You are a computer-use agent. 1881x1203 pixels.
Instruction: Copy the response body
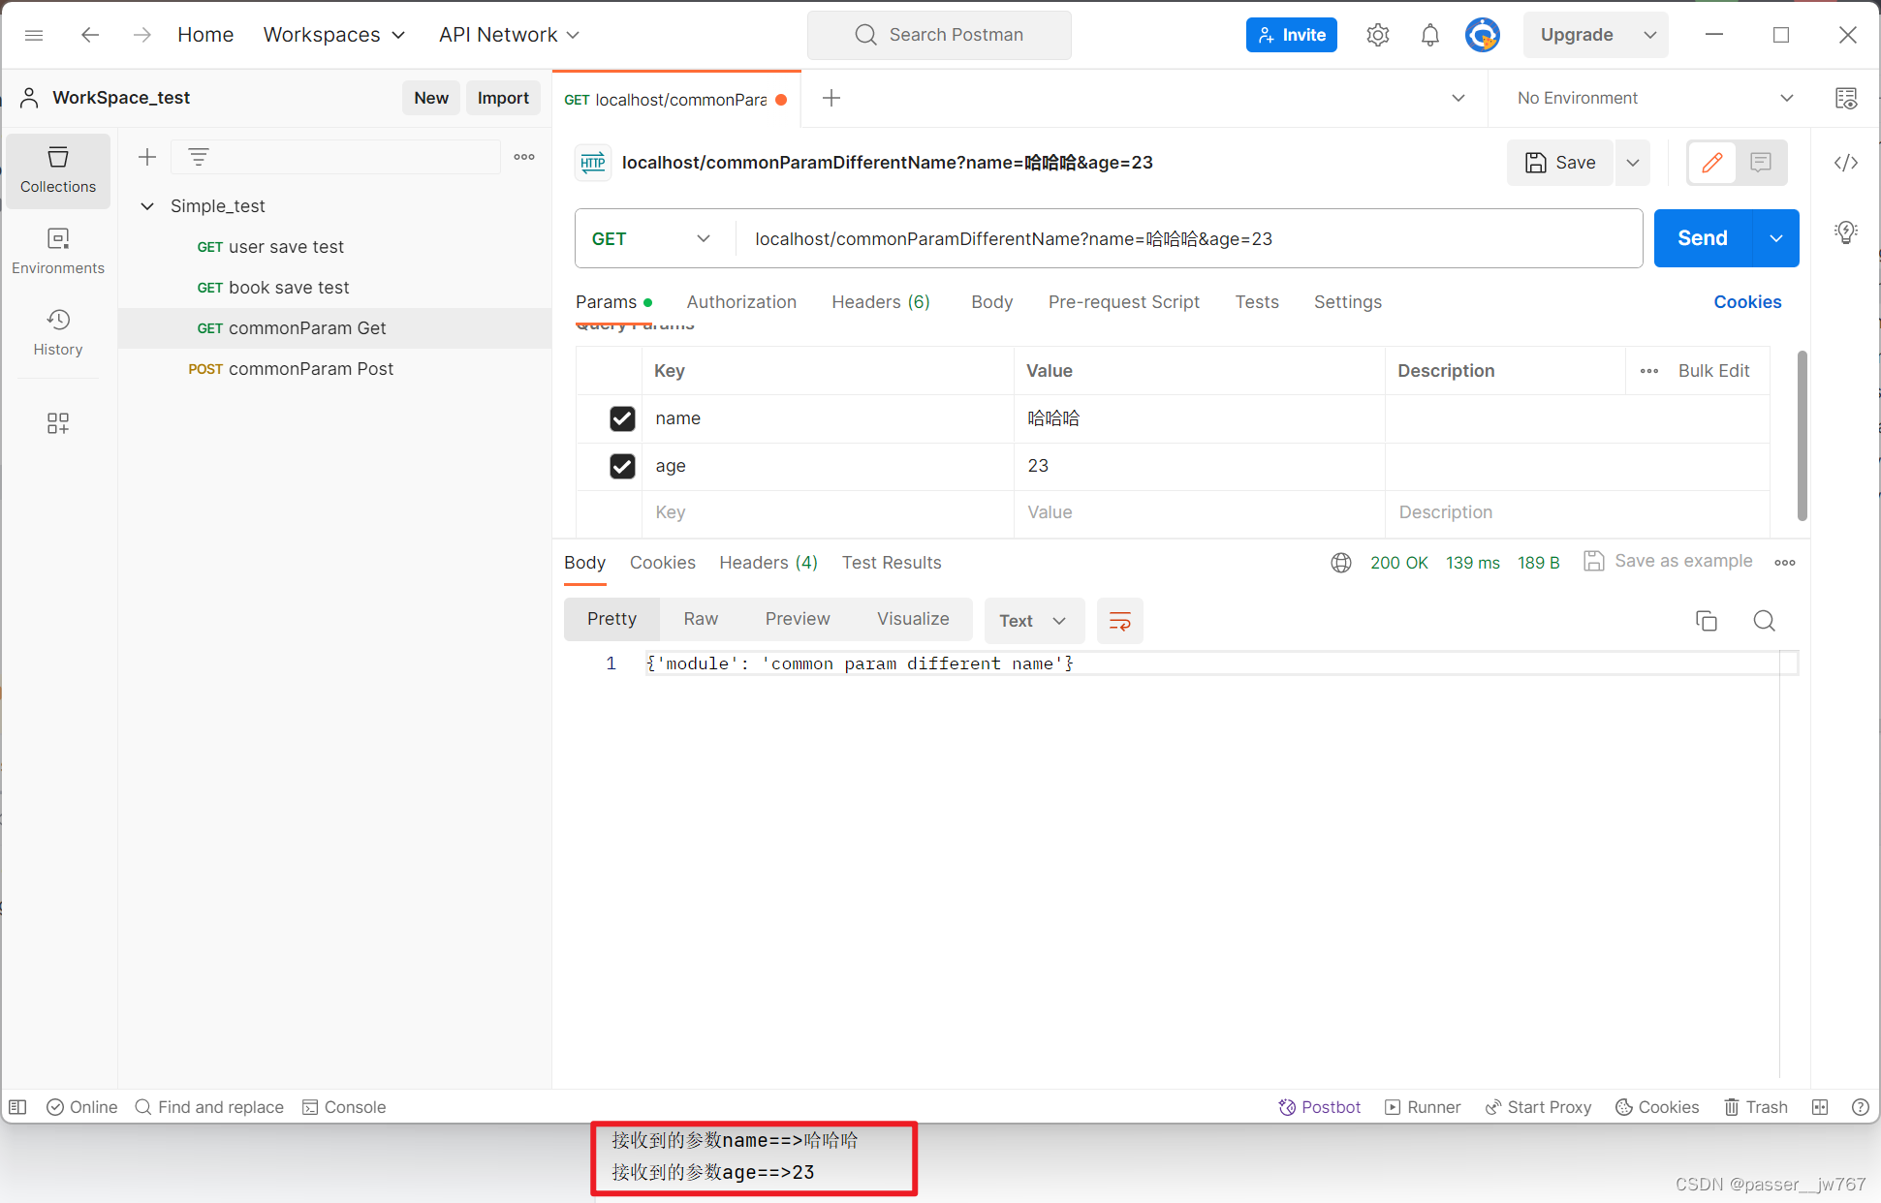1707,621
